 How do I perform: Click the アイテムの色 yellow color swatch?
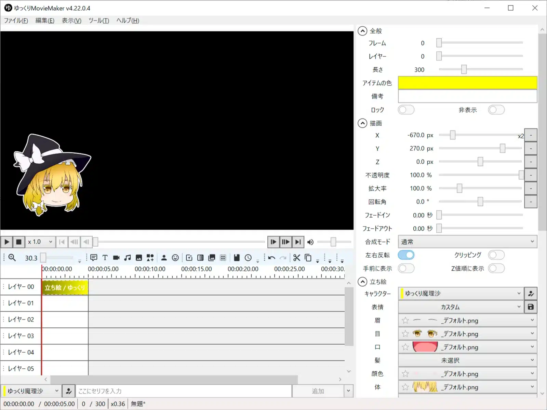(467, 83)
